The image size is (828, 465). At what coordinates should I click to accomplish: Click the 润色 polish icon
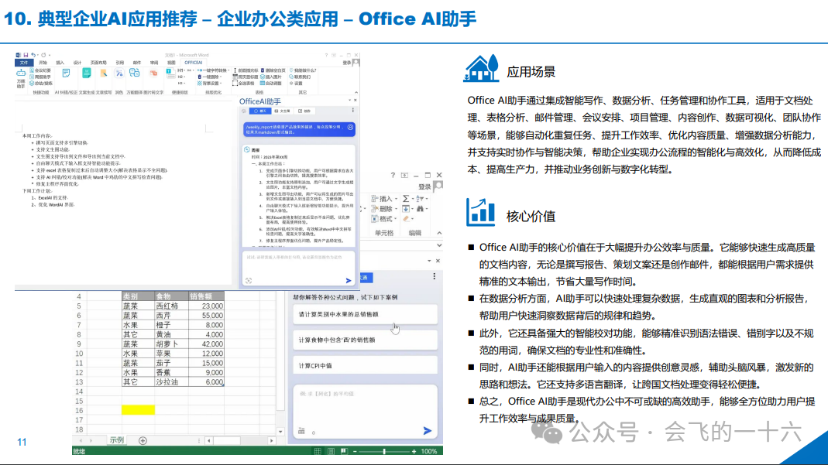coord(119,74)
